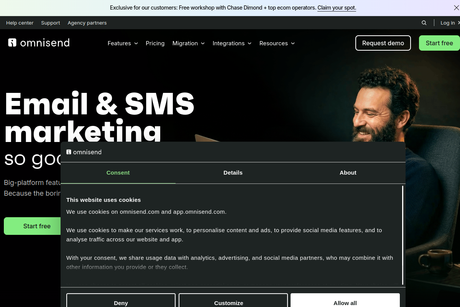
Task: Open Help center link
Action: [20, 23]
